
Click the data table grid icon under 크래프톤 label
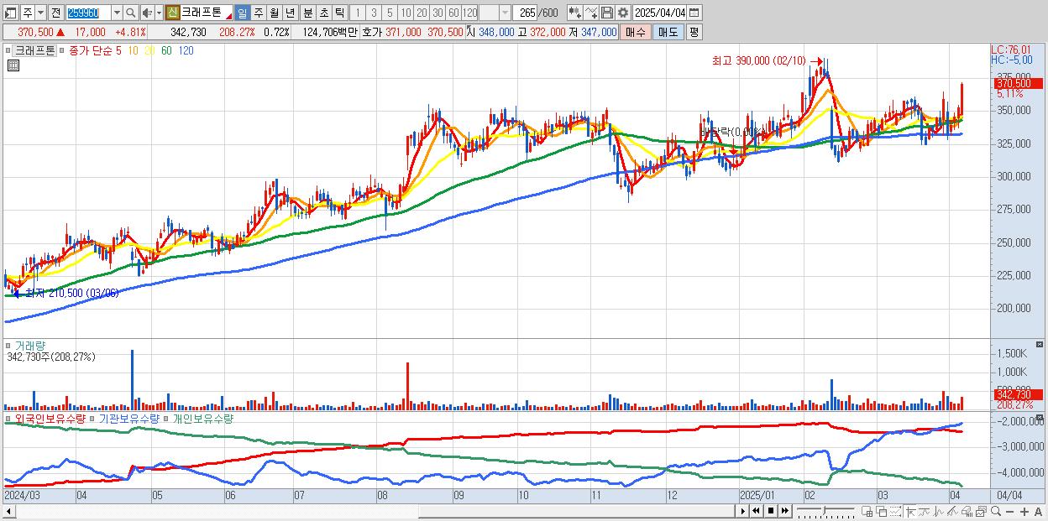13,65
